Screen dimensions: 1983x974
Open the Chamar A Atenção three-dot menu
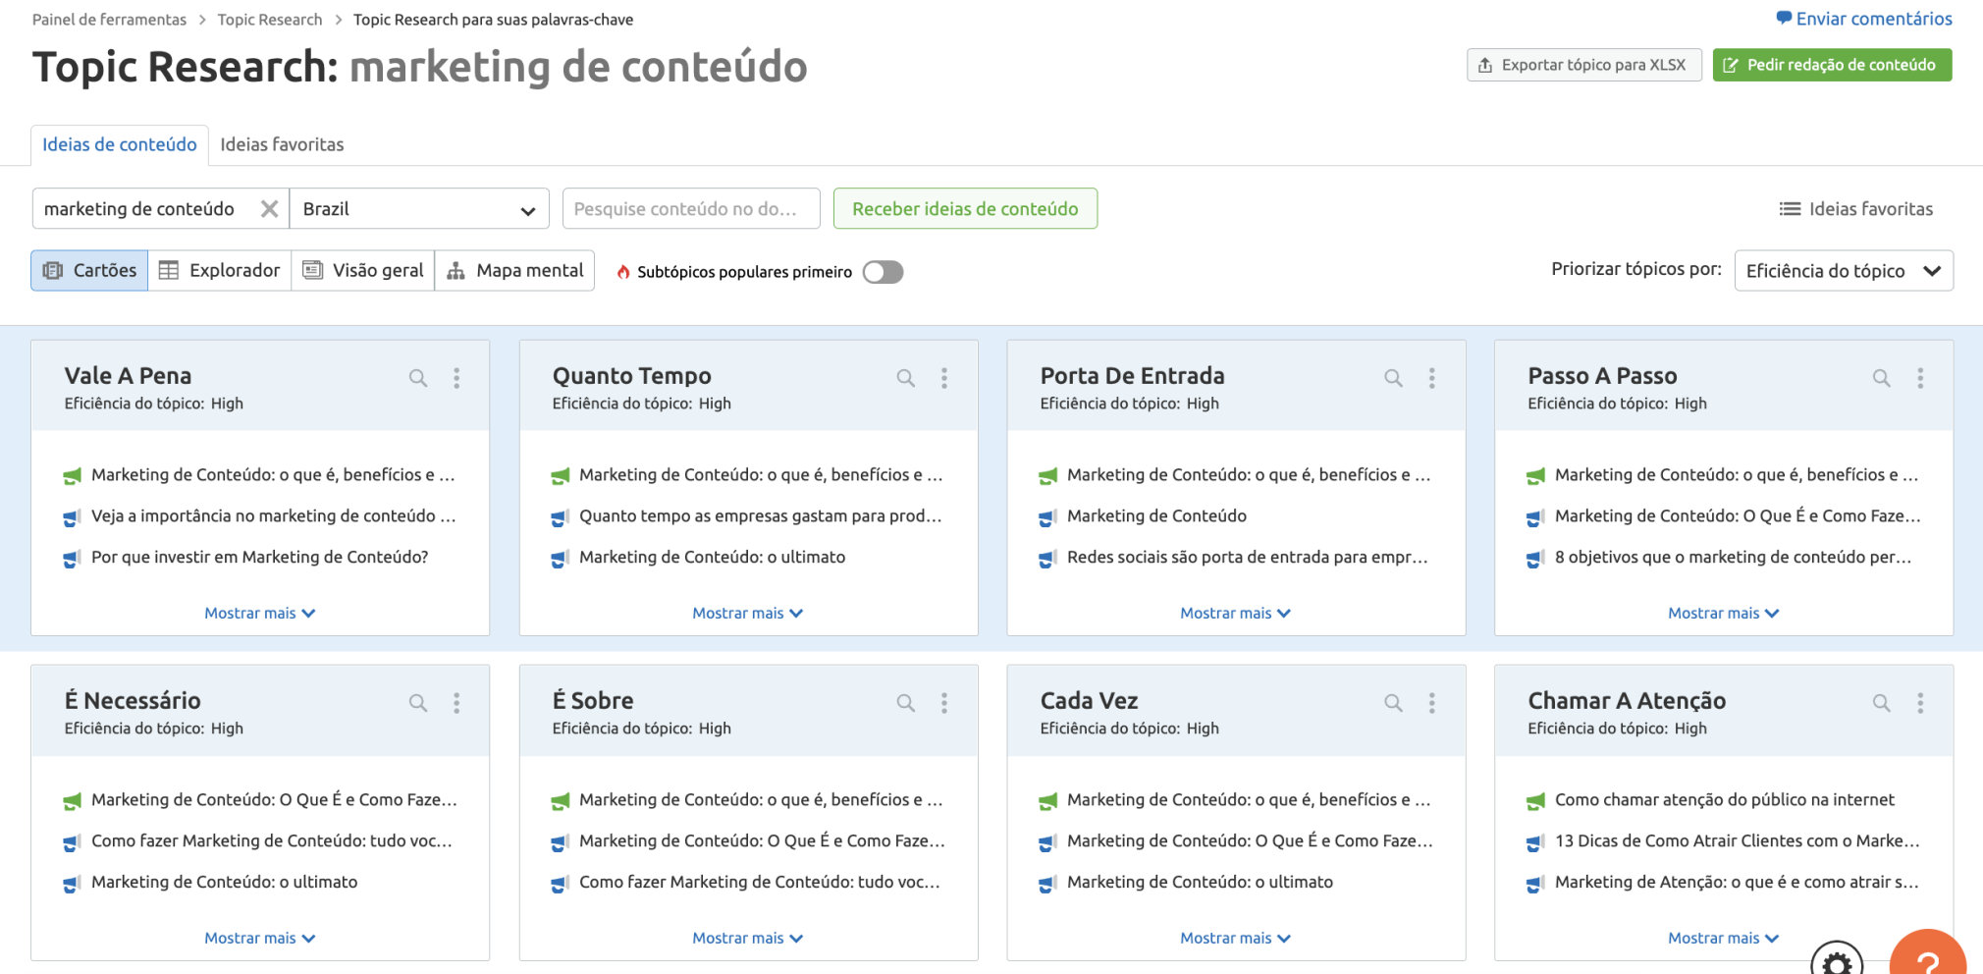[x=1920, y=703]
